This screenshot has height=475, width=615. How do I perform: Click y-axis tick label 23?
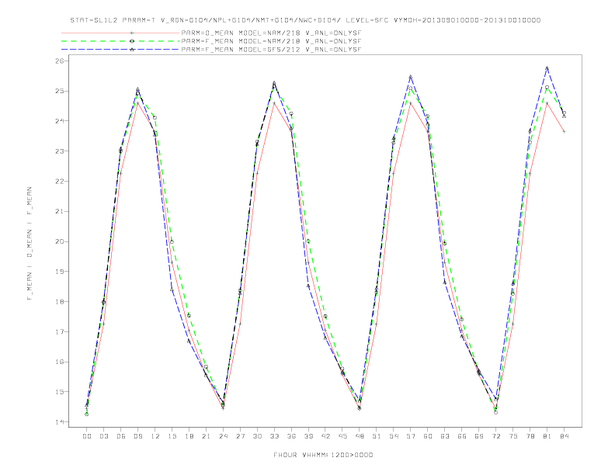(x=60, y=151)
